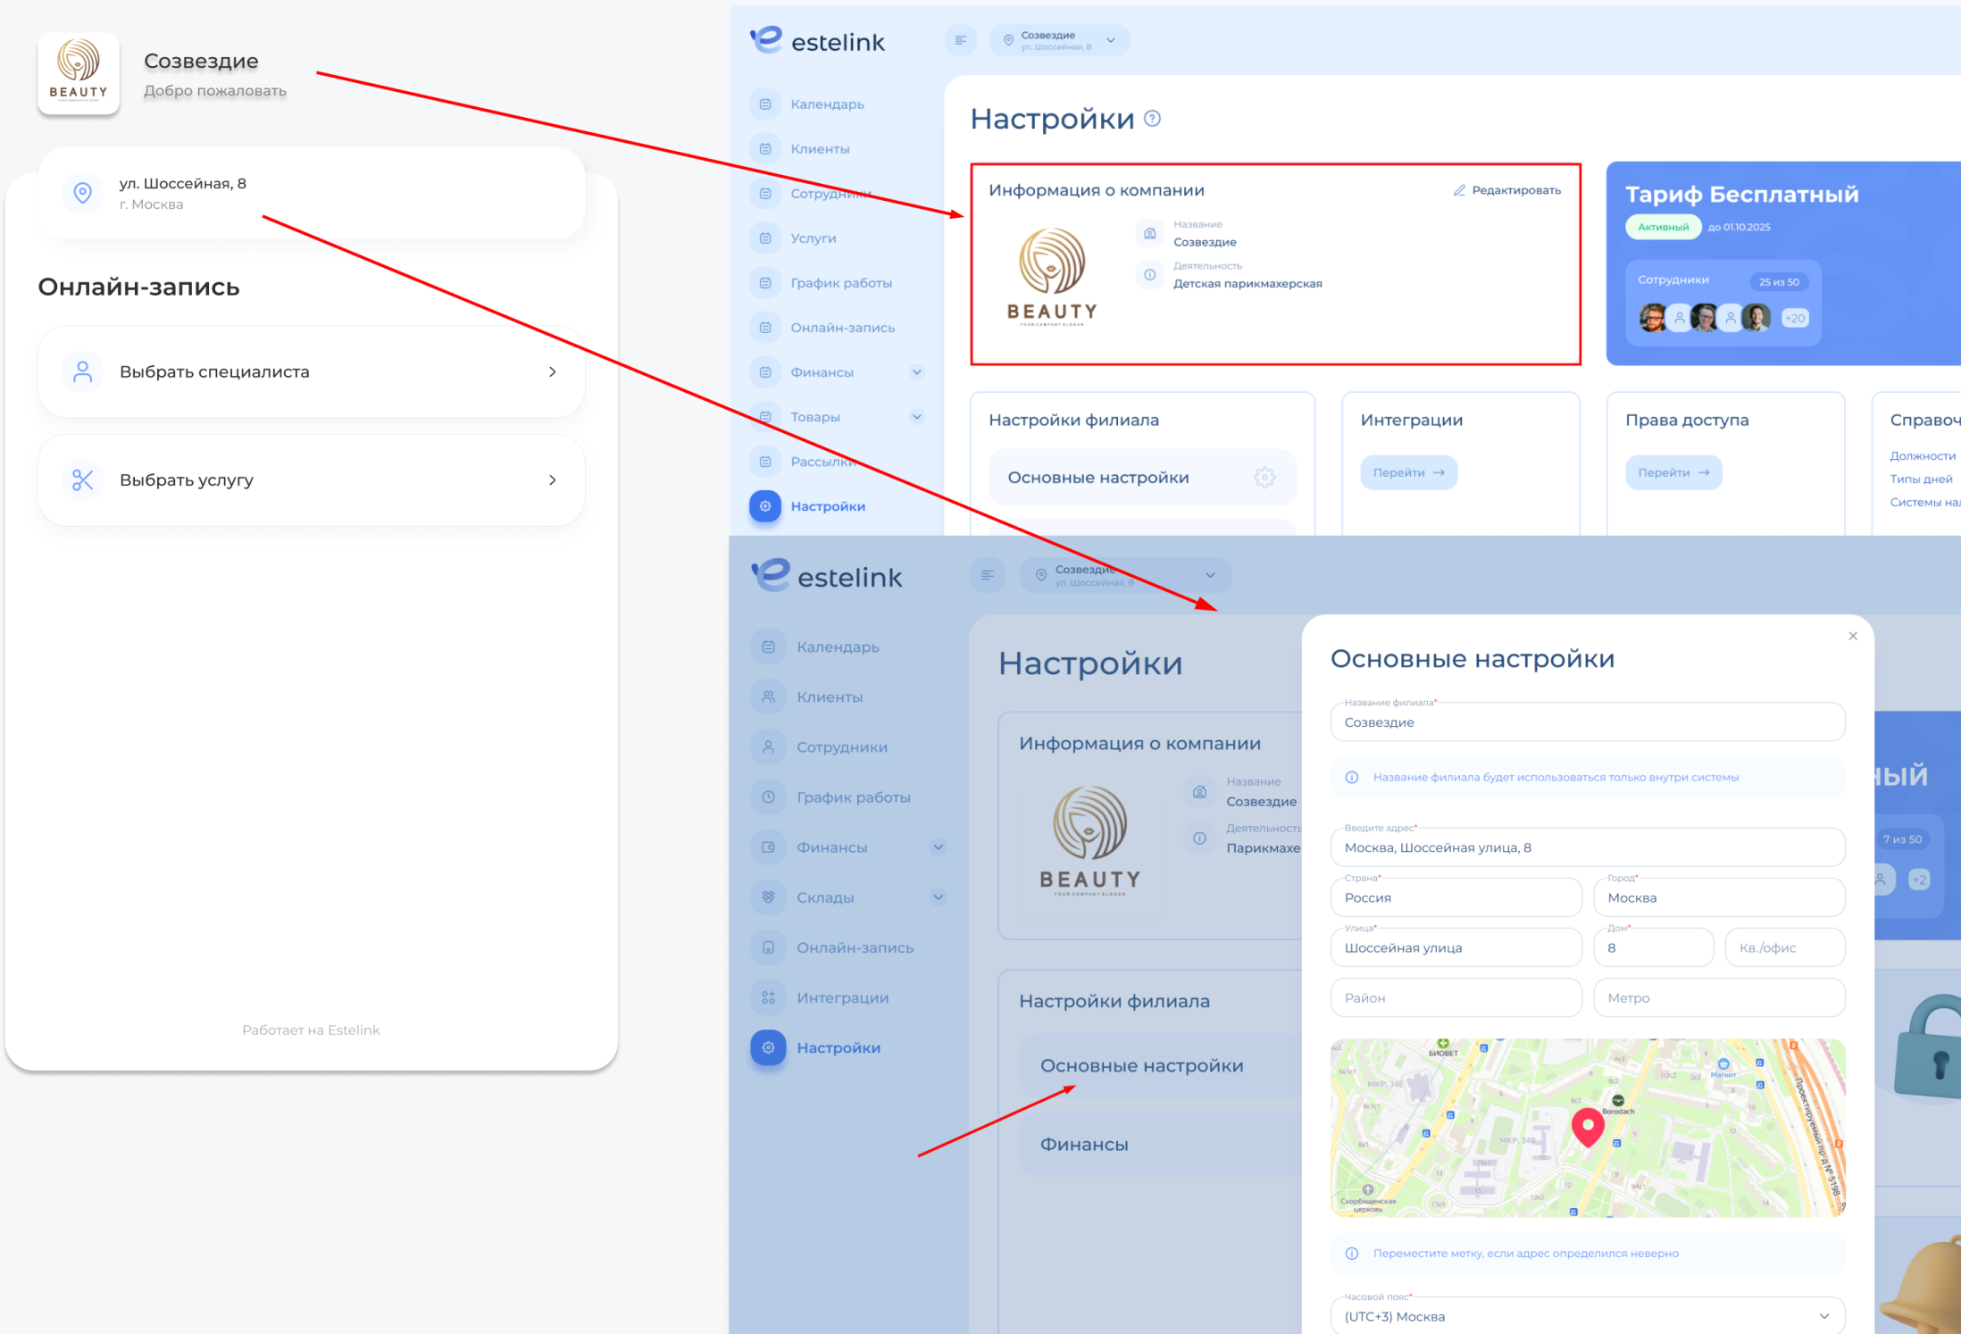The width and height of the screenshot is (1961, 1334).
Task: Open the branch selector dropdown in lower header
Action: pyautogui.click(x=1125, y=575)
